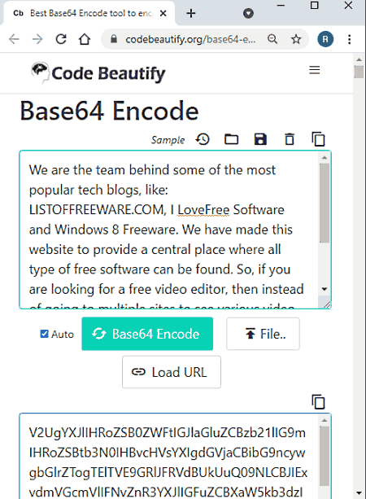
Task: Open the history clock icon
Action: pos(203,139)
